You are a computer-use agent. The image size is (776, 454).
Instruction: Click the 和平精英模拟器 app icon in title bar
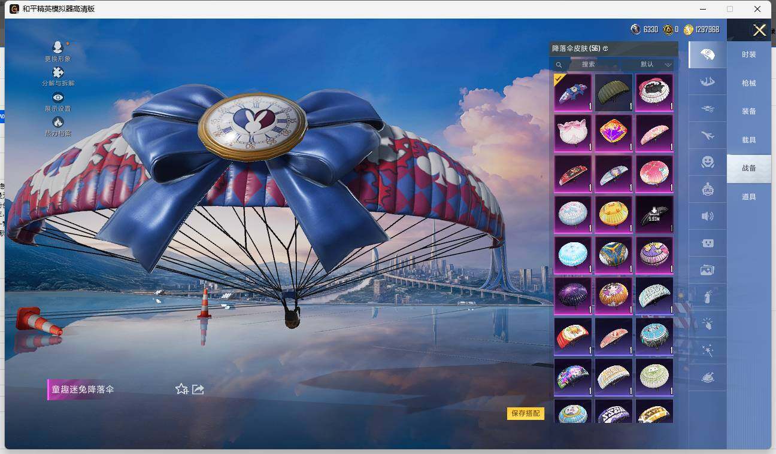point(14,9)
